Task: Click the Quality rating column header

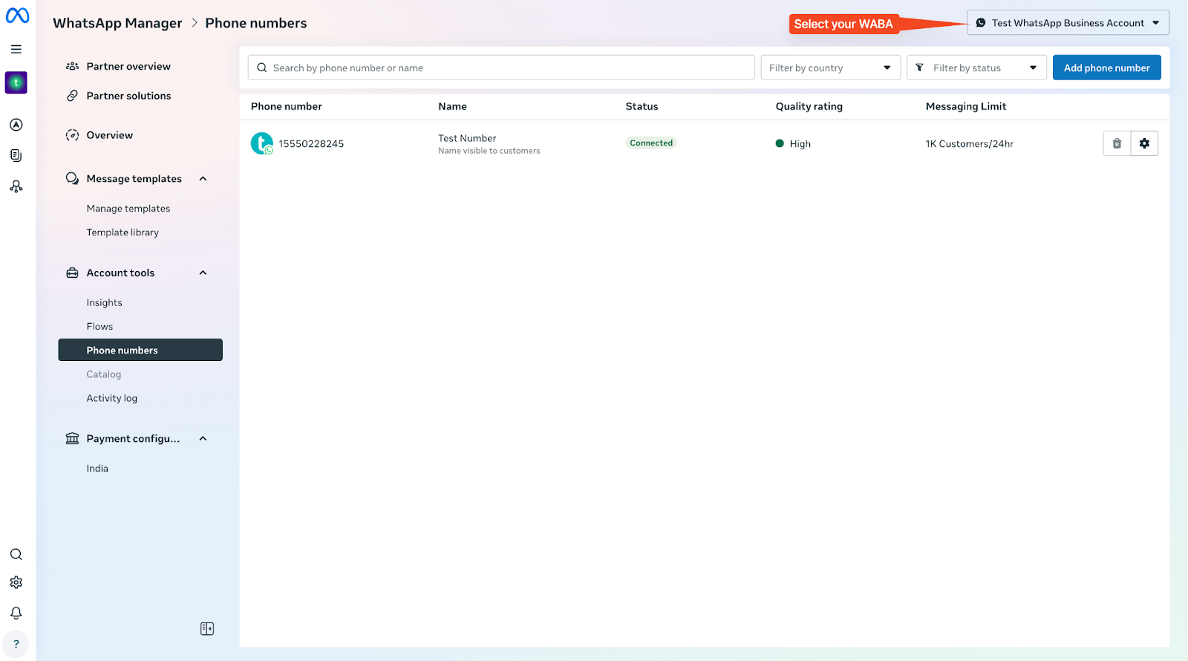Action: pos(809,106)
